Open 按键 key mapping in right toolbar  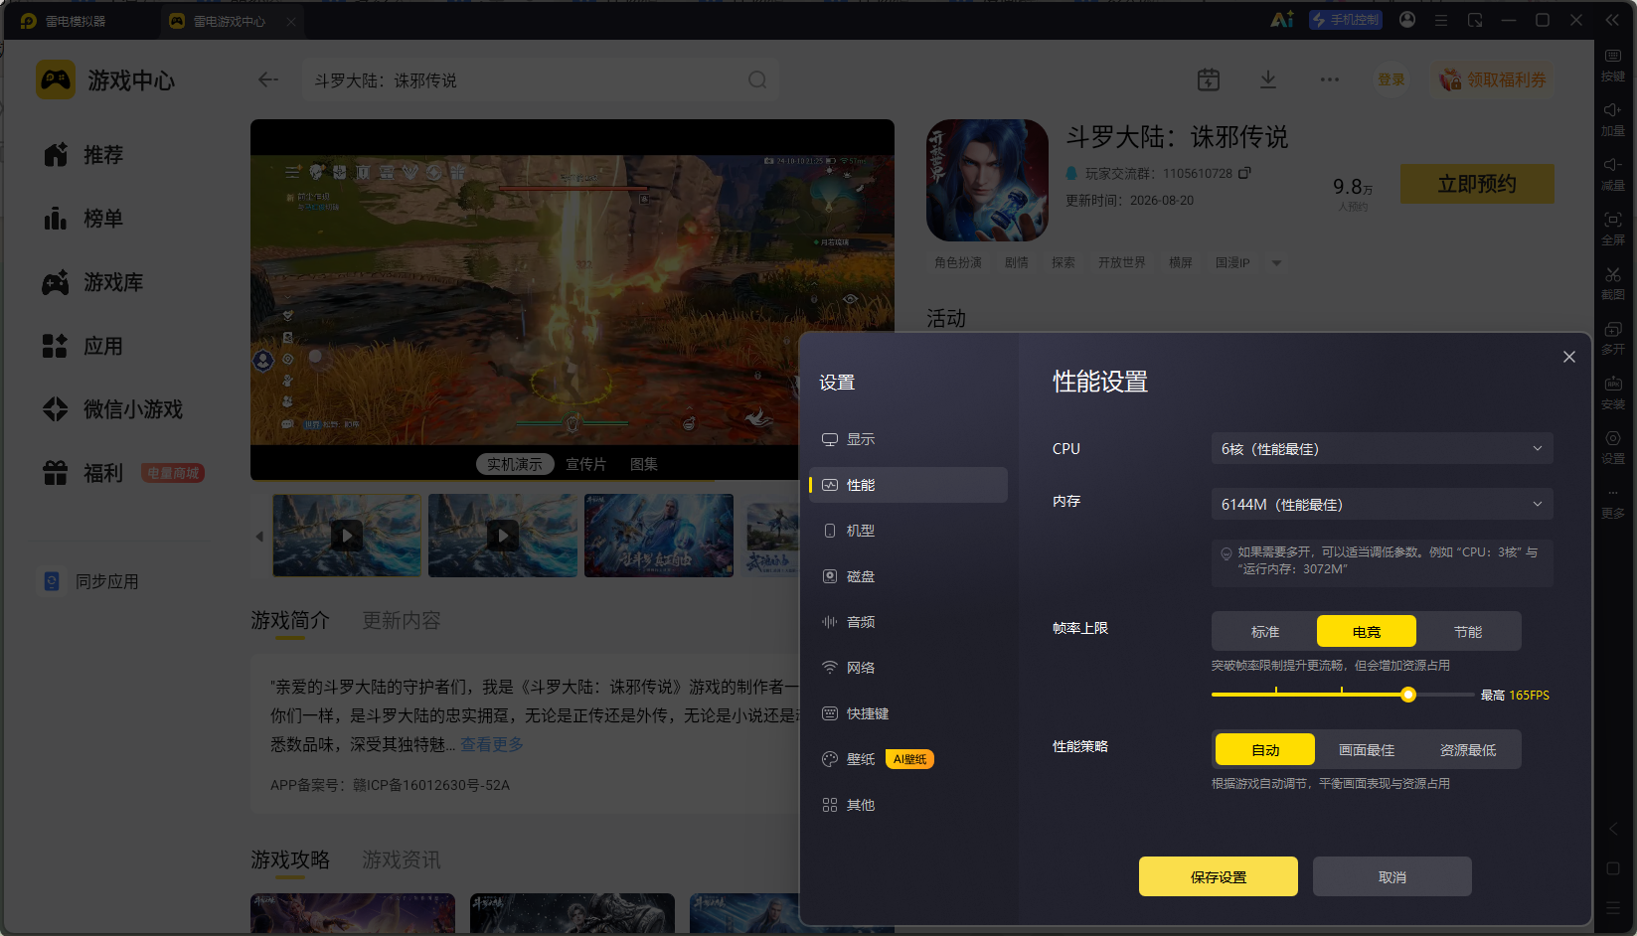1613,65
